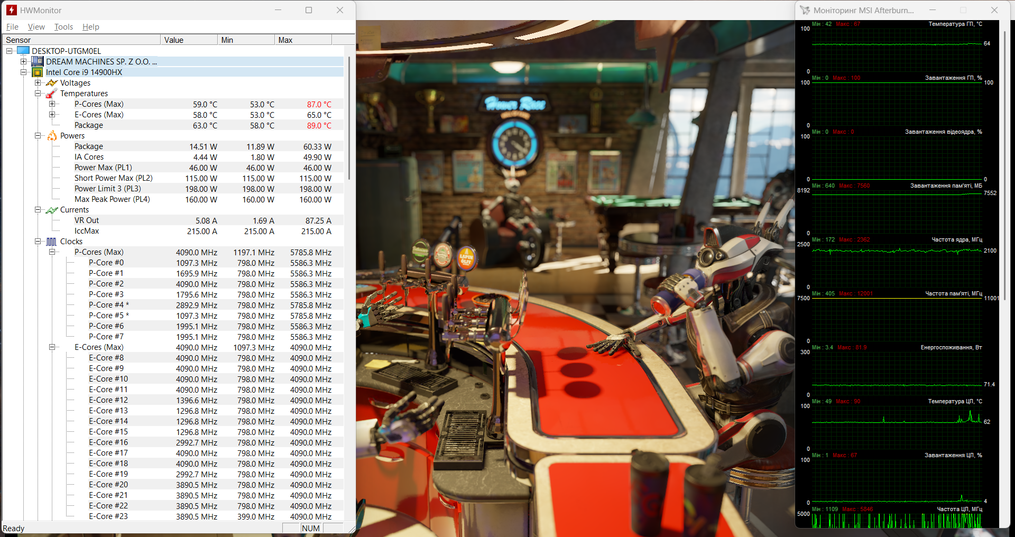Click the DESKTOP-UTGM0EL computer icon
This screenshot has width=1015, height=537.
[23, 51]
